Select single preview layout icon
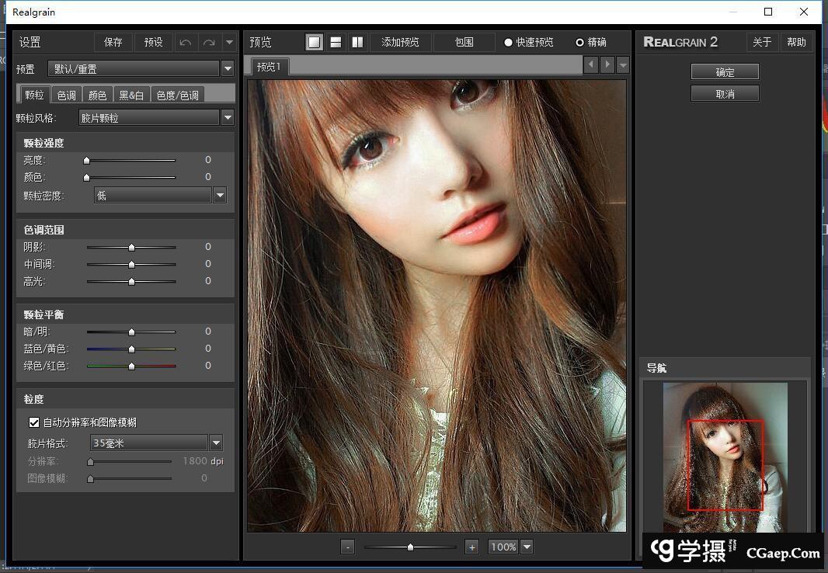Image resolution: width=828 pixels, height=573 pixels. click(314, 42)
